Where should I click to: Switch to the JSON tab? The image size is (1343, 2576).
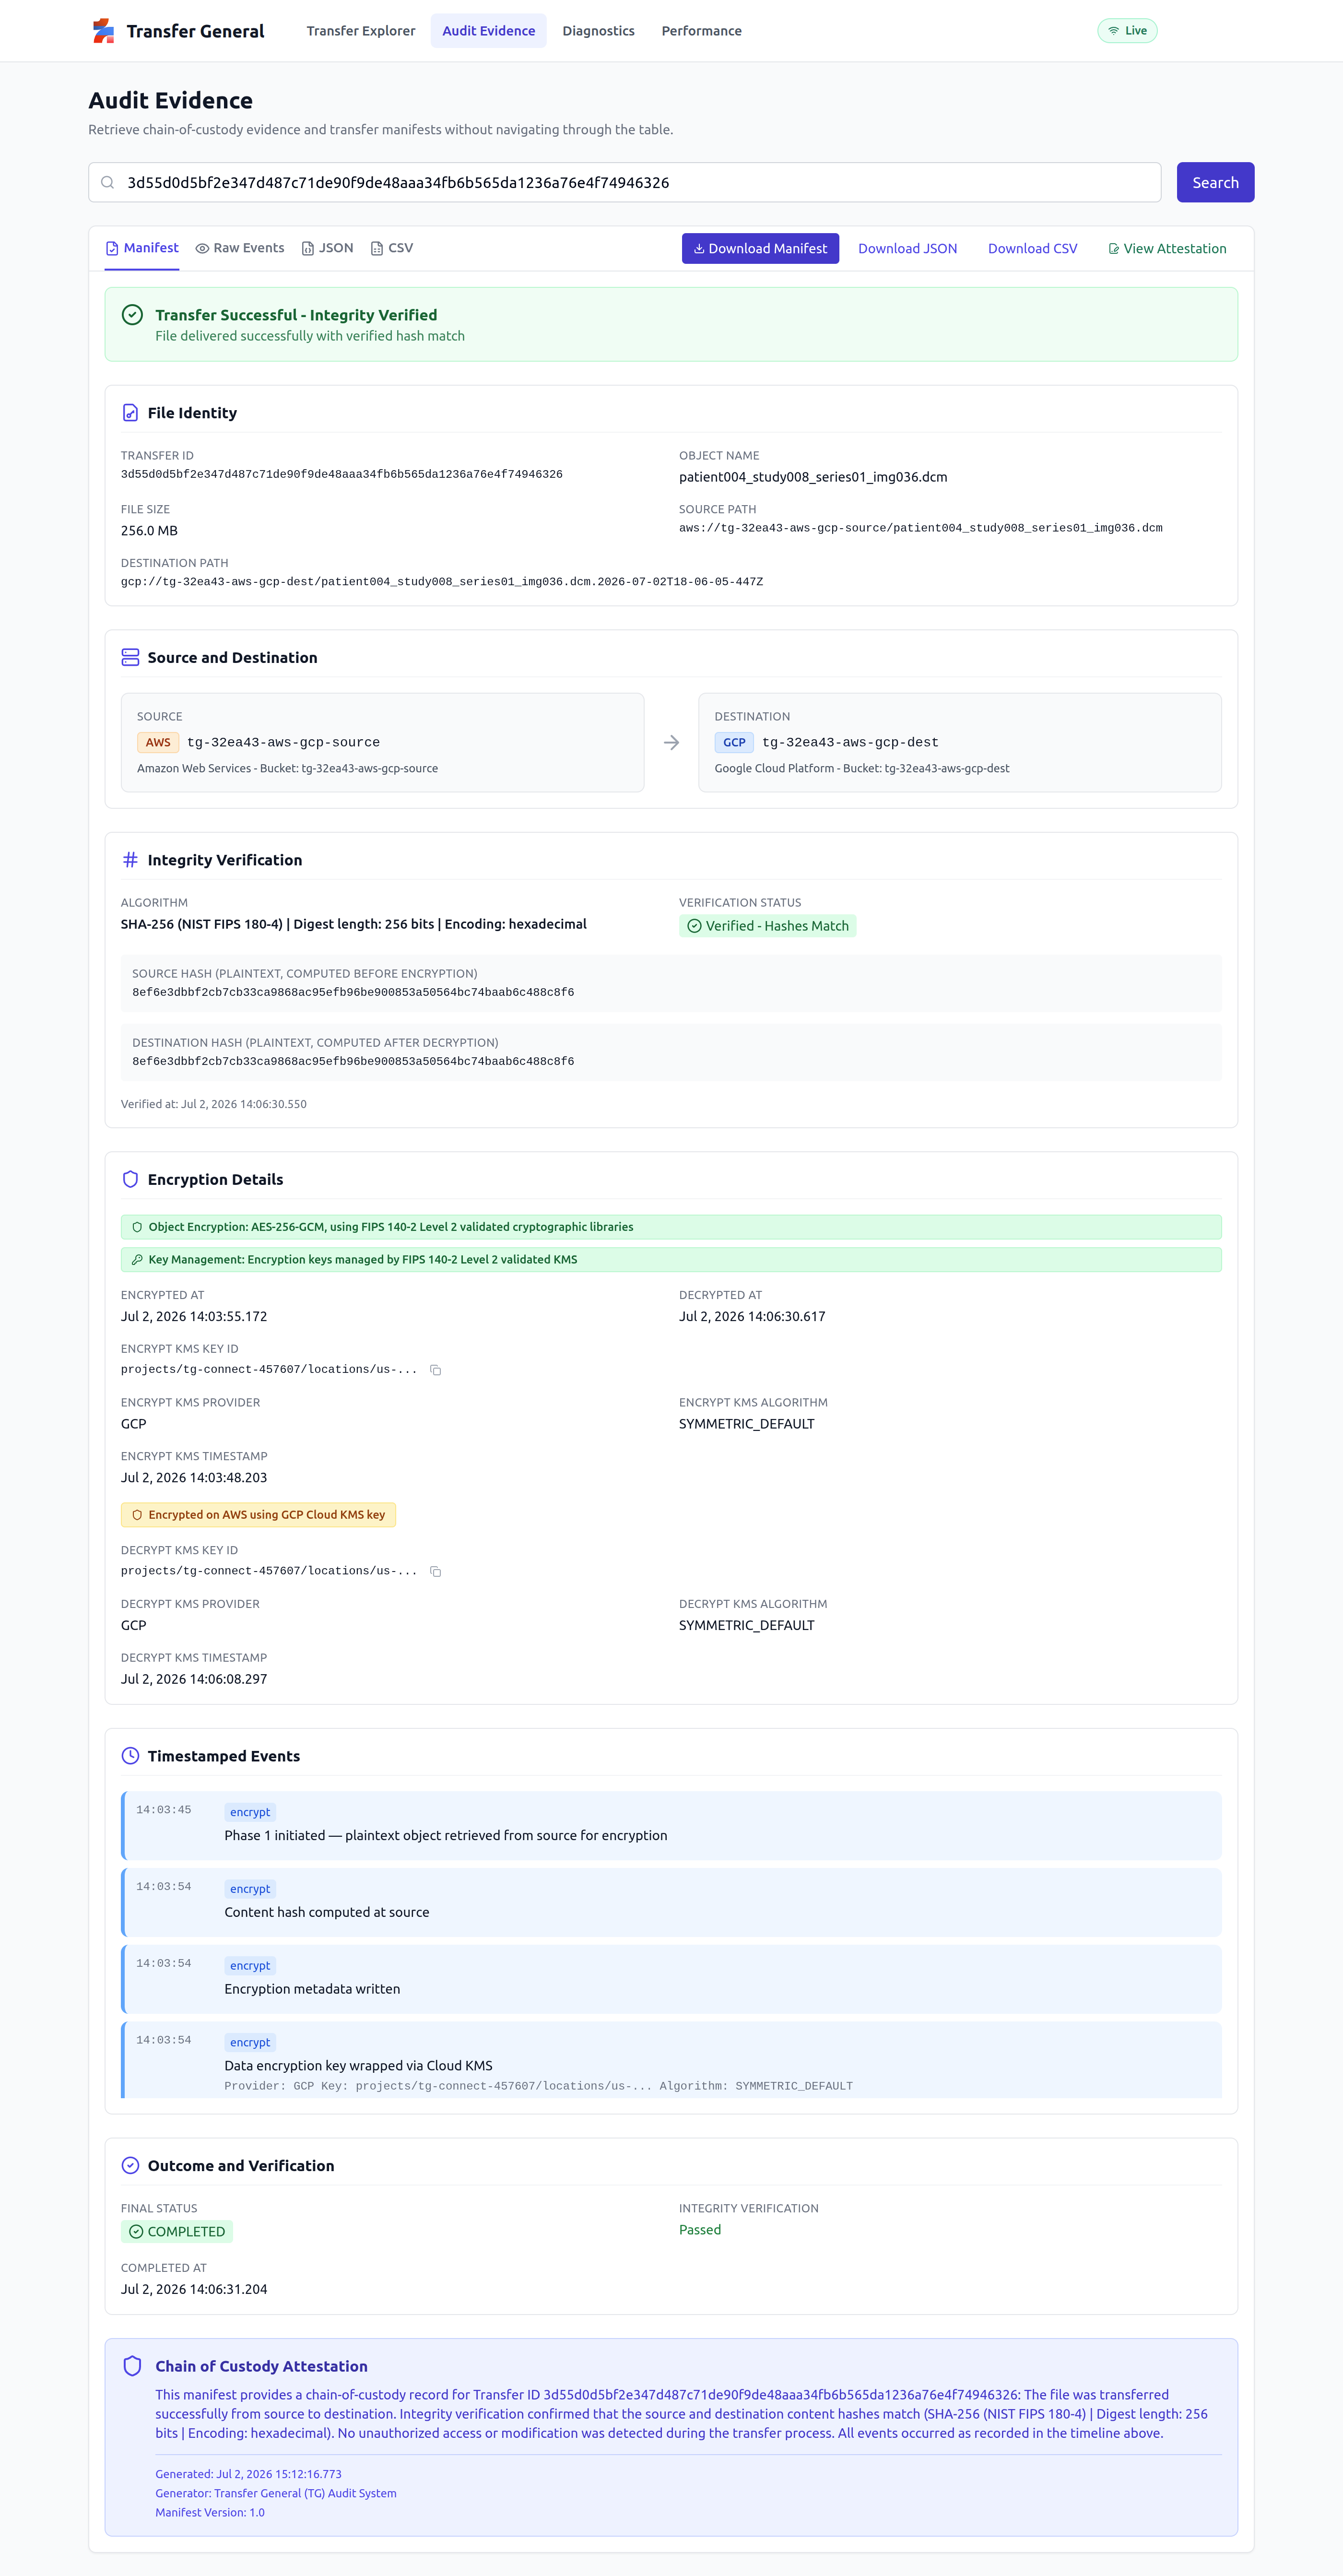[328, 248]
